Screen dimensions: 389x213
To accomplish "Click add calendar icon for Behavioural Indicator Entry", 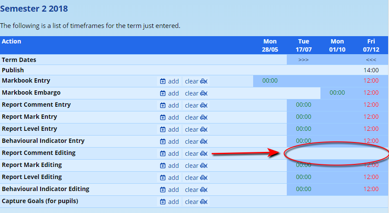I will click(x=163, y=142).
